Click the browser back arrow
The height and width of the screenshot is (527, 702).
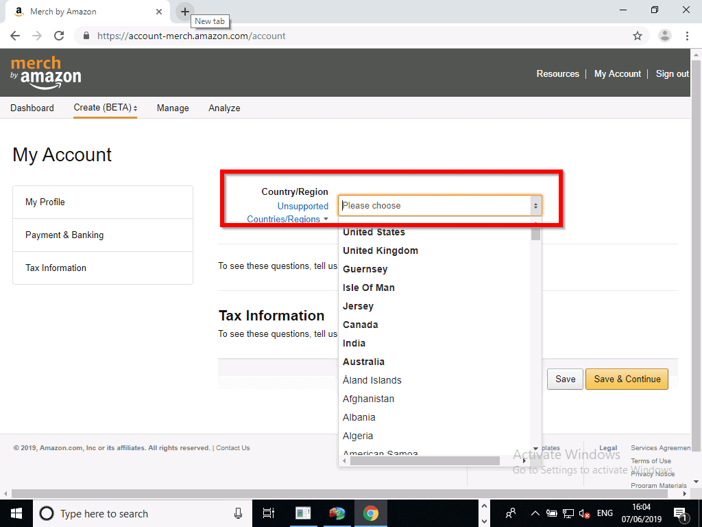(x=15, y=35)
